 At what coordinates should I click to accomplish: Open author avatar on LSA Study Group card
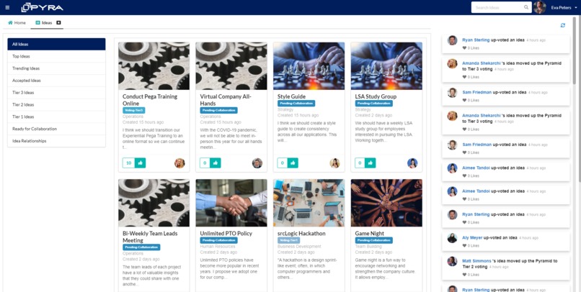click(412, 163)
